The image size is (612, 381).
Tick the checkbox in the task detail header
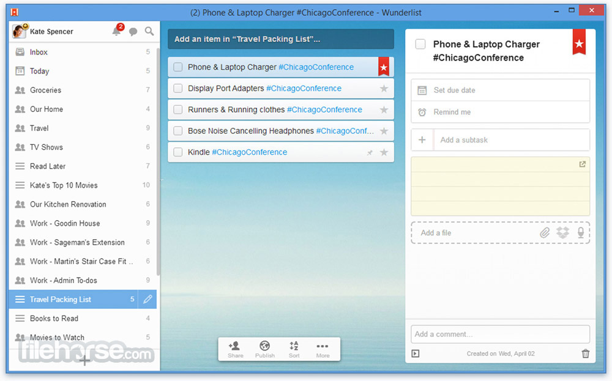click(x=420, y=44)
